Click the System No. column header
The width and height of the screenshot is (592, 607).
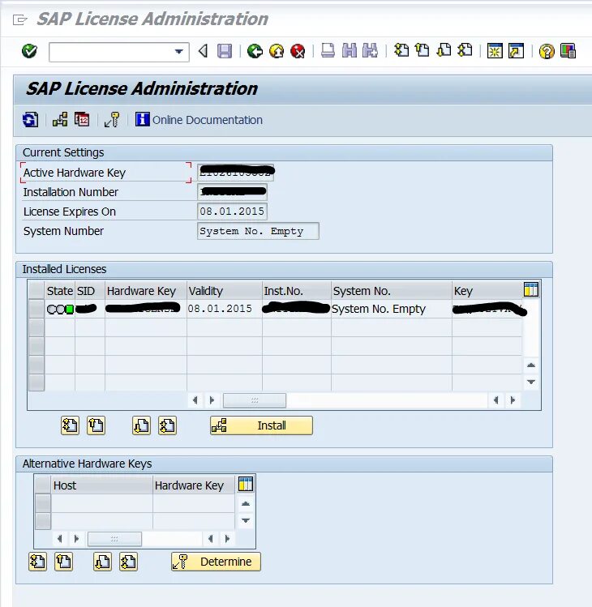coord(392,291)
